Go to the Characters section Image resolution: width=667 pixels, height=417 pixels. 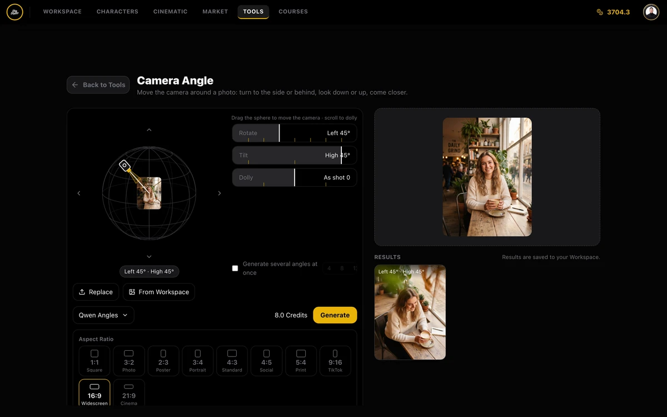click(x=117, y=12)
